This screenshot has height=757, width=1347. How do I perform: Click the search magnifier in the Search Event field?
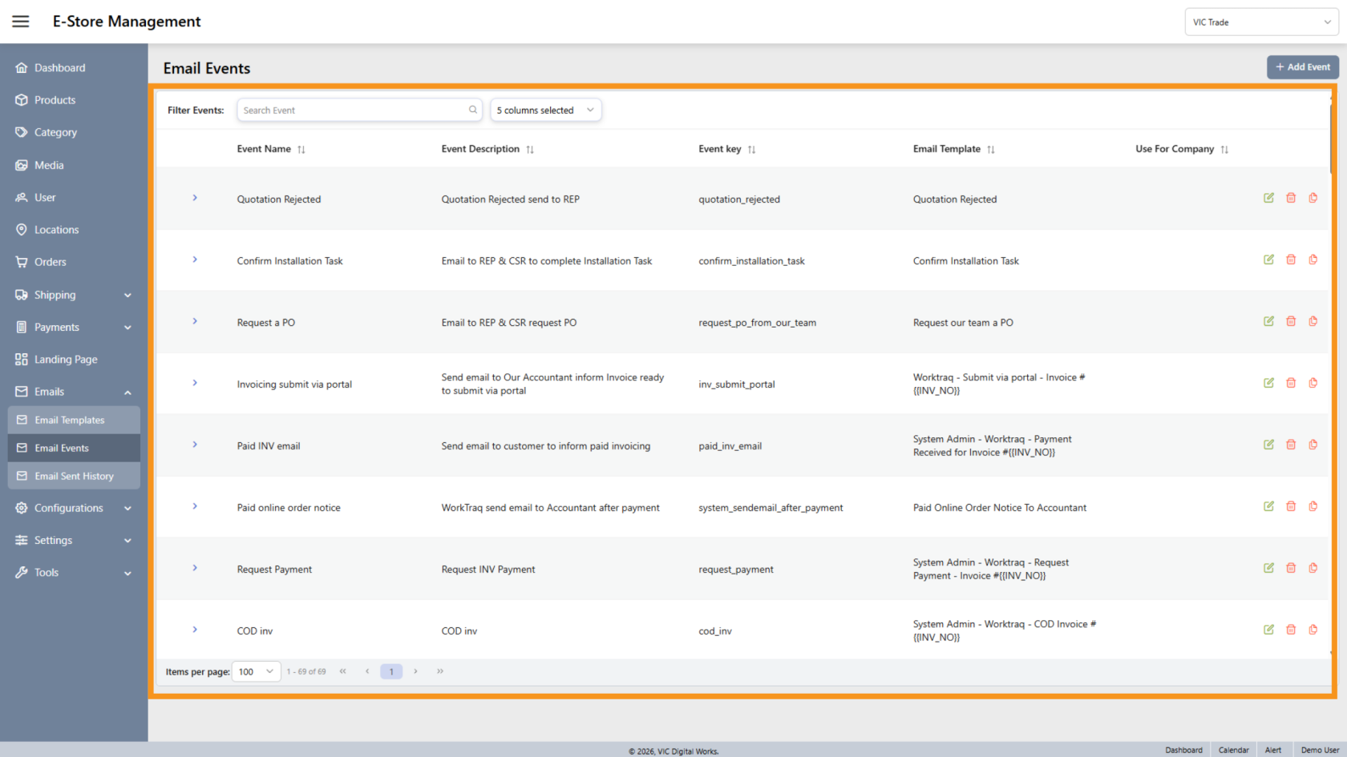coord(472,110)
